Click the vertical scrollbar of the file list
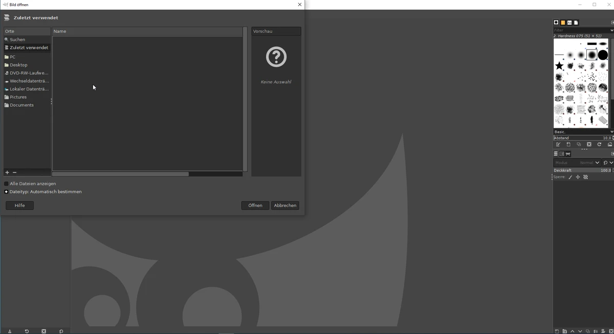Screen dimensions: 614x334 (x=245, y=99)
